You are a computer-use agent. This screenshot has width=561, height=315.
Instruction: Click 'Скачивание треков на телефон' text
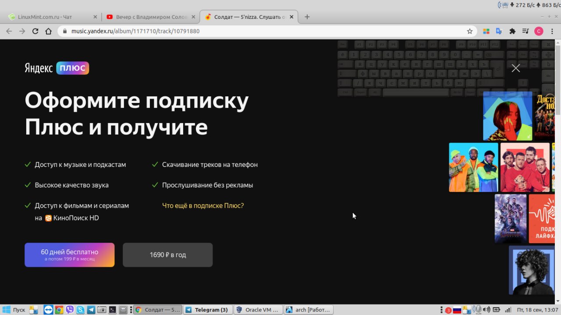tap(210, 165)
